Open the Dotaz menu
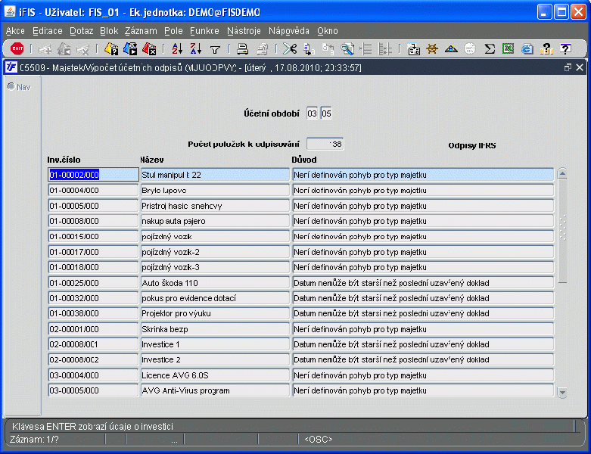 82,31
